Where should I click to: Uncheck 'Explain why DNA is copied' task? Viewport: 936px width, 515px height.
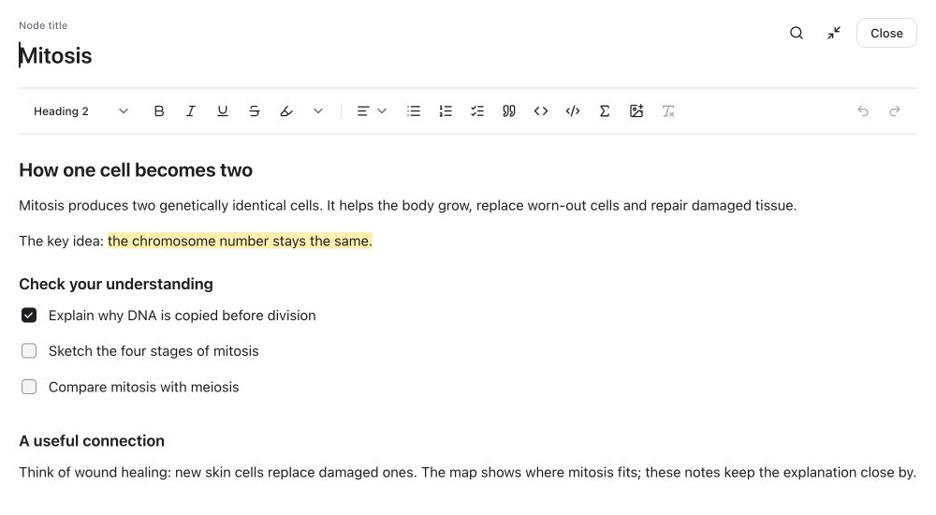pos(29,316)
